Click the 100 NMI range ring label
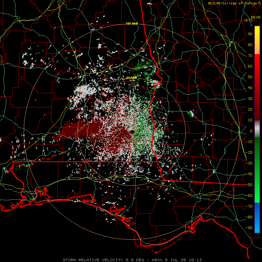 tap(132, 24)
